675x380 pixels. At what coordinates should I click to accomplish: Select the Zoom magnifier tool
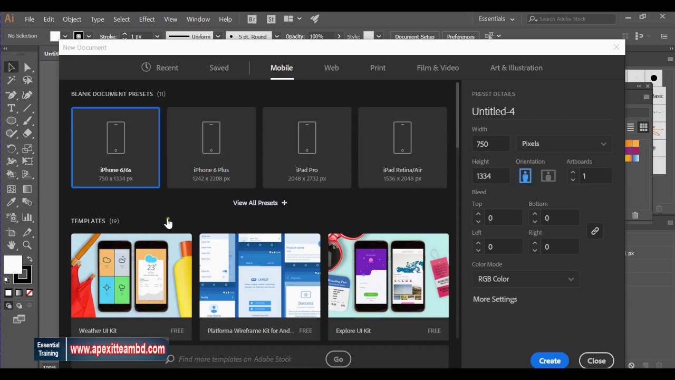(27, 245)
